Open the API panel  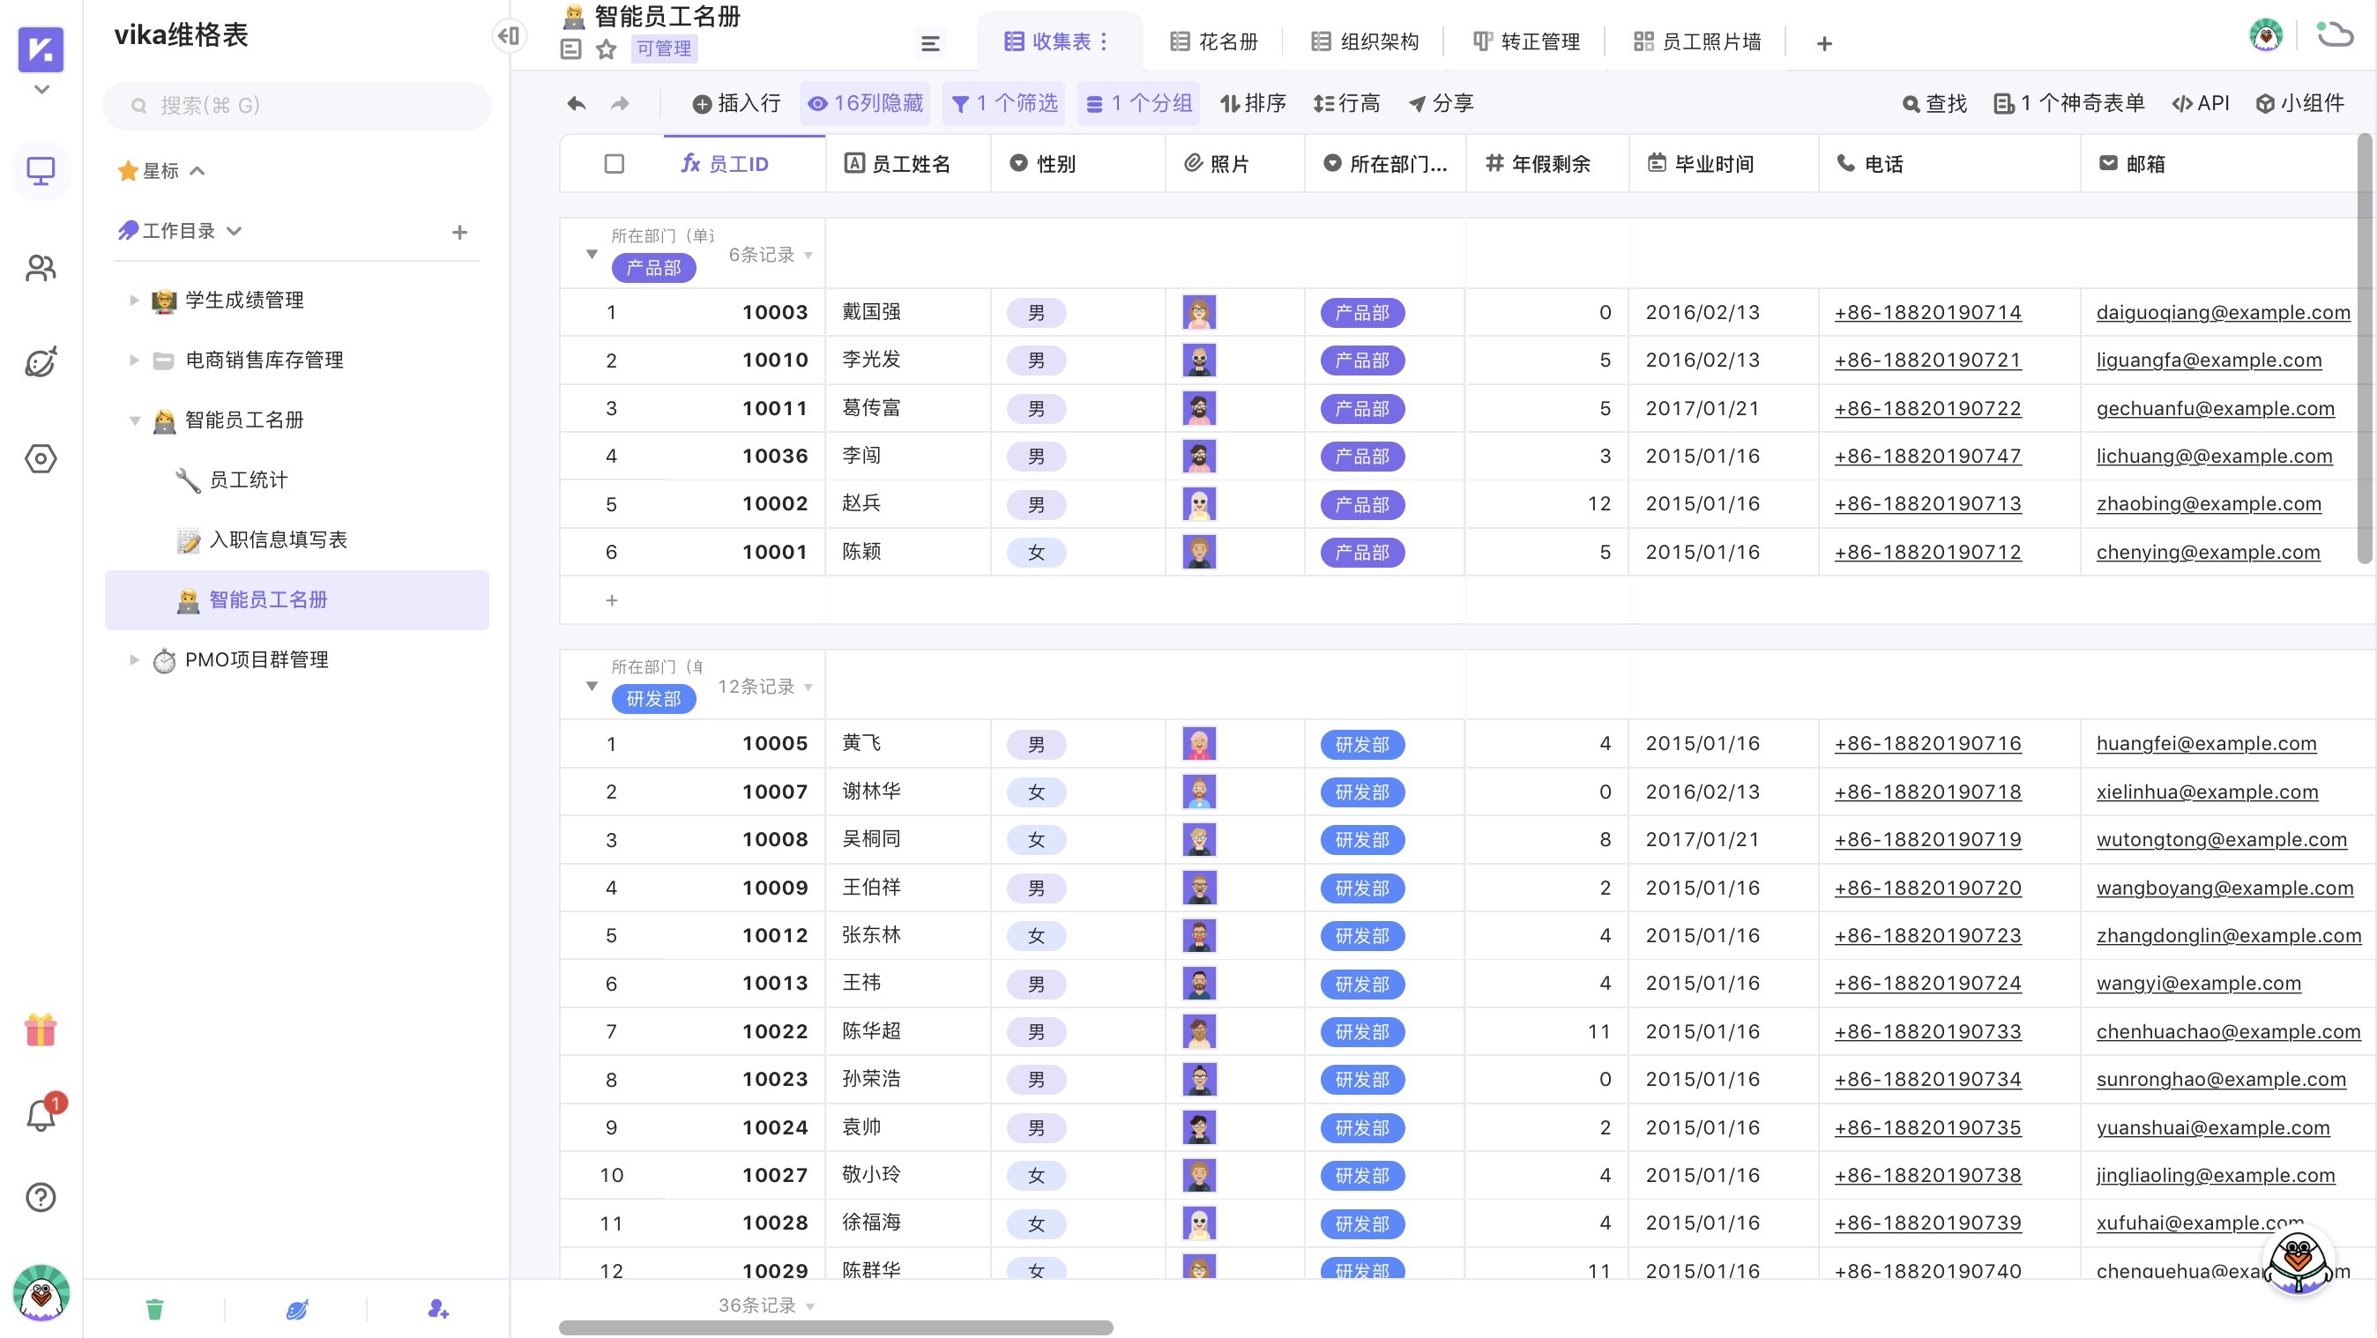tap(2201, 103)
